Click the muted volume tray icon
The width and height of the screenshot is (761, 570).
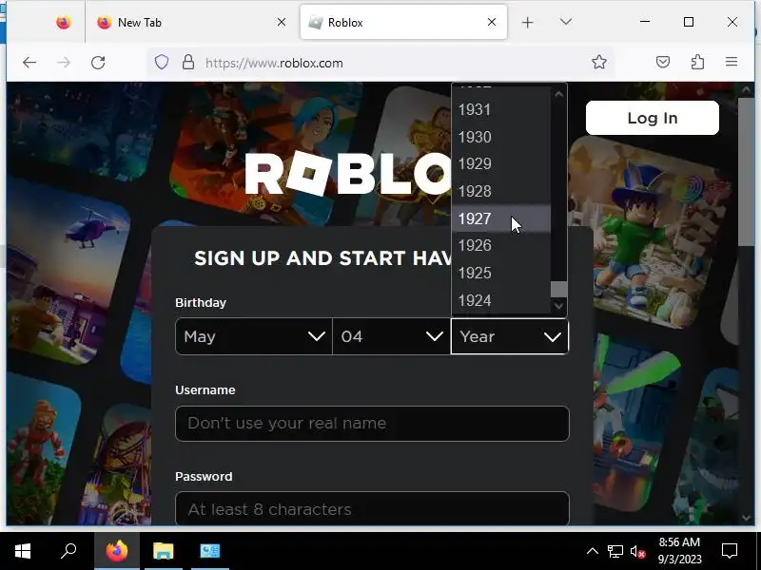tap(637, 551)
